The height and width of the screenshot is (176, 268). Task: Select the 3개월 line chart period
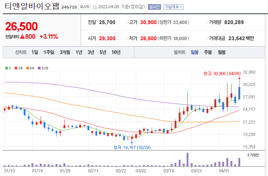pos(65,52)
